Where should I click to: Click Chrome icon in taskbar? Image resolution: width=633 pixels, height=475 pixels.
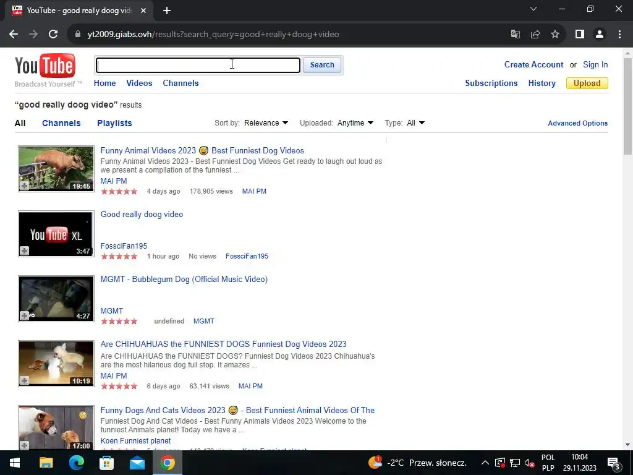point(168,463)
